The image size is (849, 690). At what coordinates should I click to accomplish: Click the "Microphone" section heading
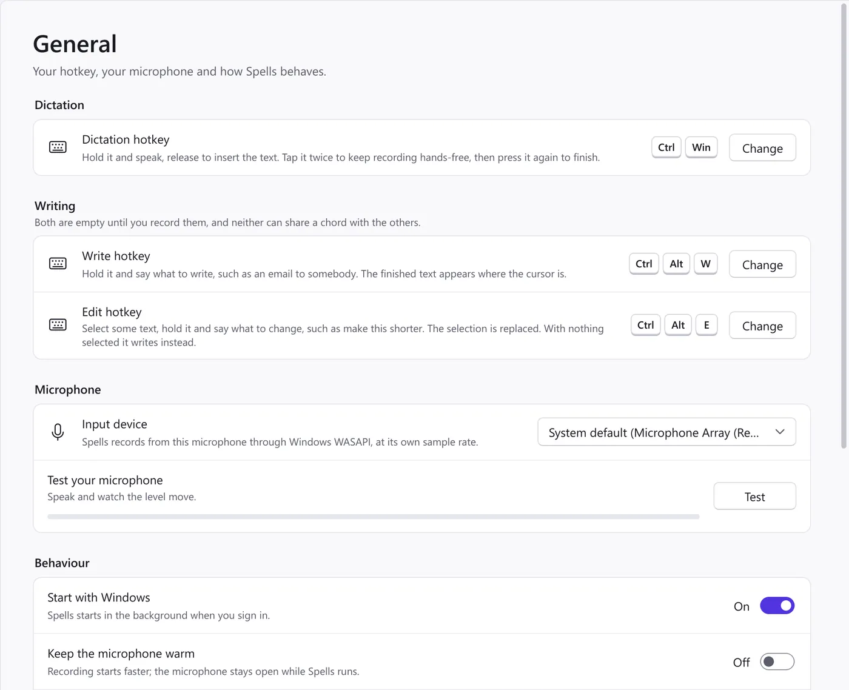tap(68, 390)
